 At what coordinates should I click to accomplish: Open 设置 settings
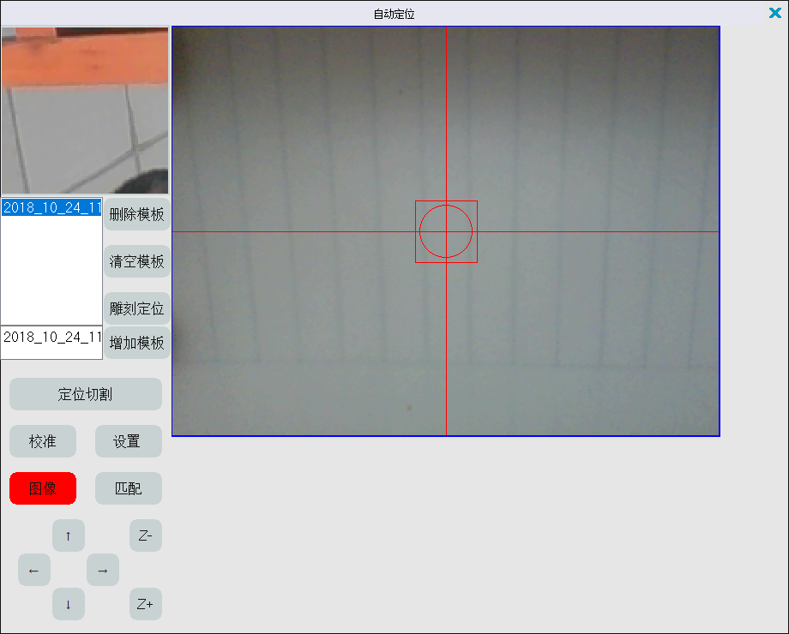click(128, 441)
